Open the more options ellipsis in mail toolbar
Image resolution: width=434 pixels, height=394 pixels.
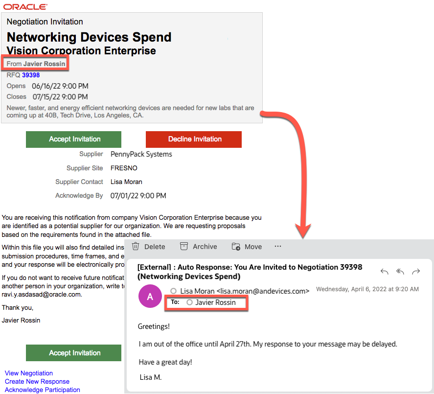click(278, 246)
